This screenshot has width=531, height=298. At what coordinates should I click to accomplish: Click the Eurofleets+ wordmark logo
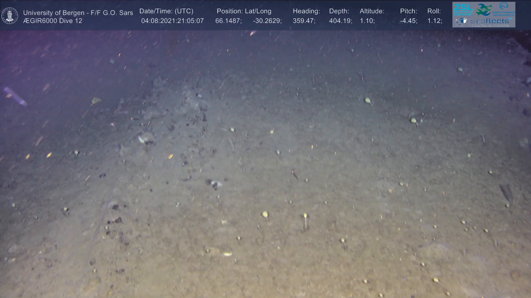[x=489, y=21]
